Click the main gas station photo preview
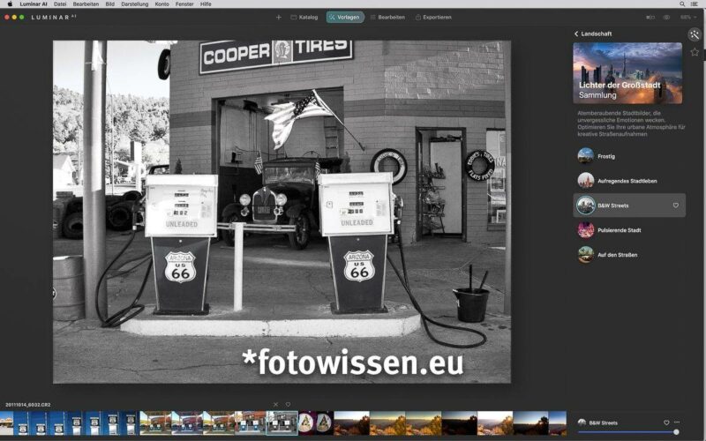Image resolution: width=706 pixels, height=441 pixels. 282,212
